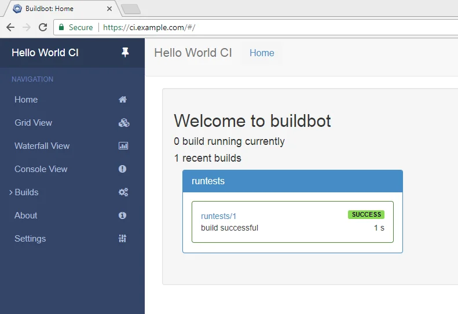
Task: Reload the page with refresh icon
Action: point(43,27)
